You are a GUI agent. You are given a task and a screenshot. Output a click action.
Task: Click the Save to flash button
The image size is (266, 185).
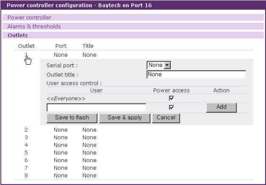click(x=72, y=118)
